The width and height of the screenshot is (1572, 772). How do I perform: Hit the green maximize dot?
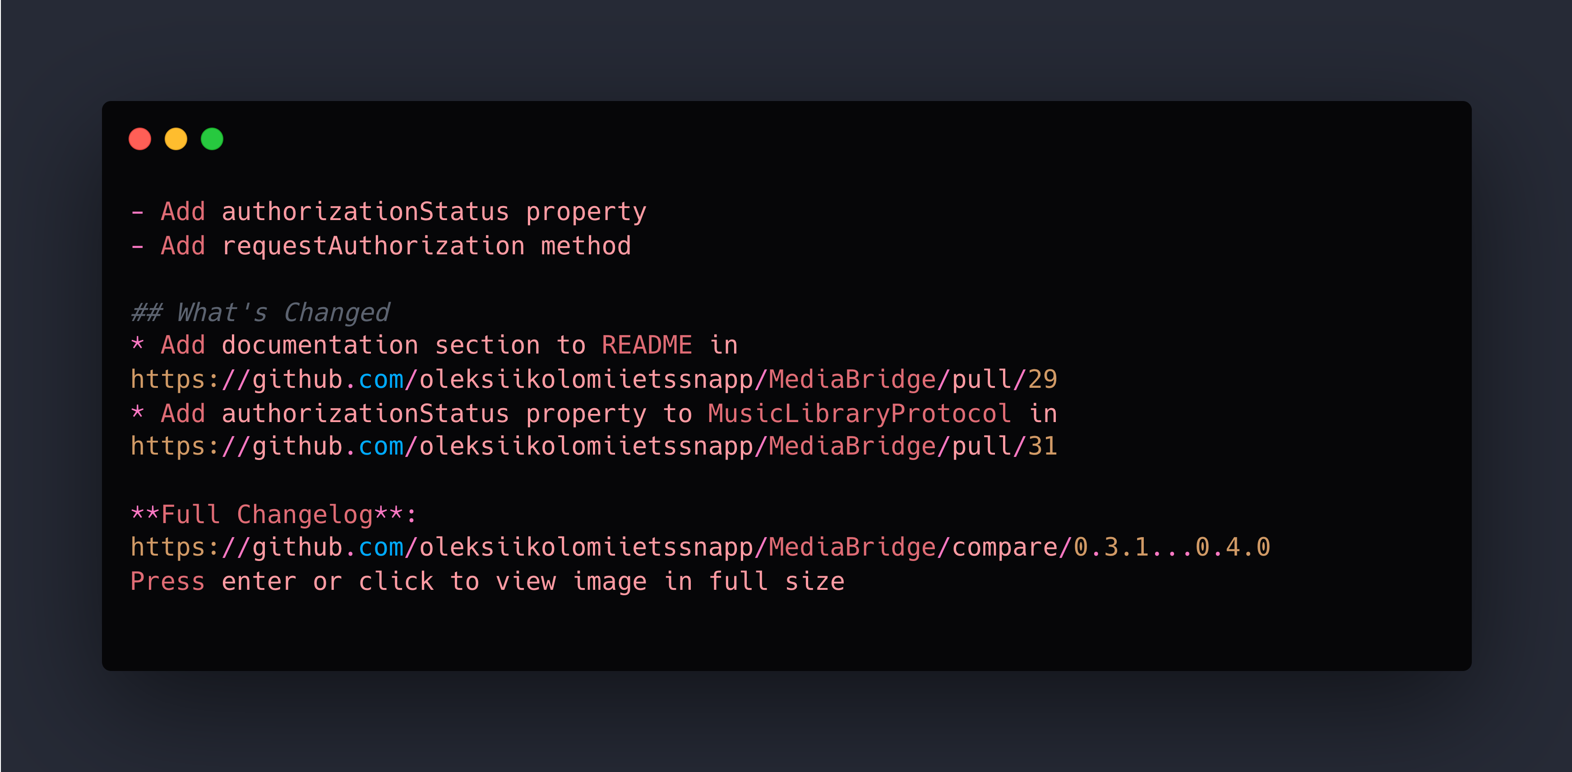click(x=212, y=139)
